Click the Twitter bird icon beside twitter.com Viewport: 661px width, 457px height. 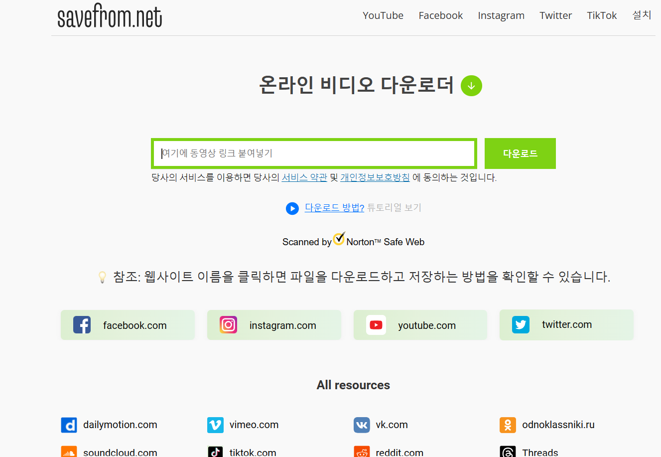[521, 324]
